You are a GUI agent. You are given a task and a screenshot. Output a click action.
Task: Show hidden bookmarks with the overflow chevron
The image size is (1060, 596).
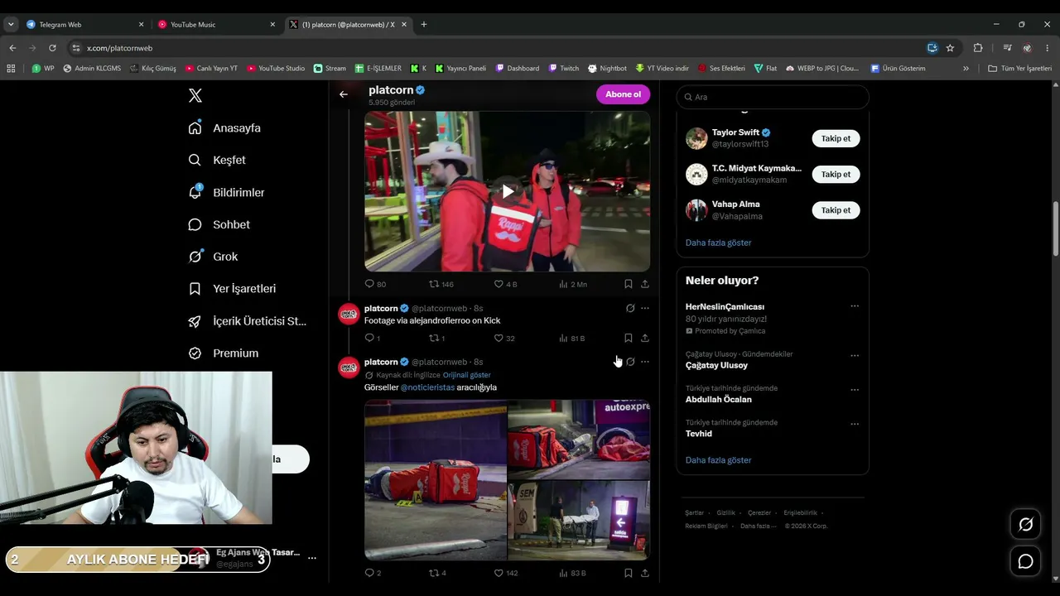pyautogui.click(x=966, y=69)
